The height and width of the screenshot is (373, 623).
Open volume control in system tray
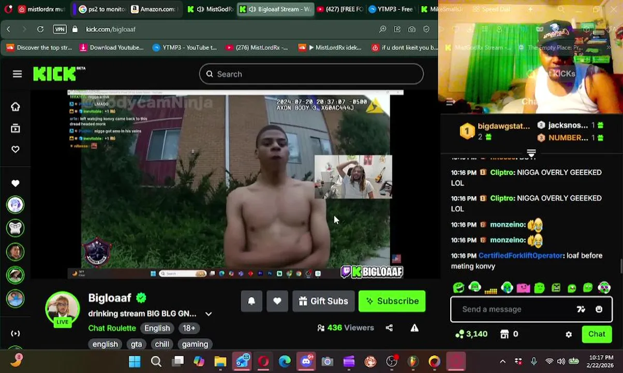(561, 362)
